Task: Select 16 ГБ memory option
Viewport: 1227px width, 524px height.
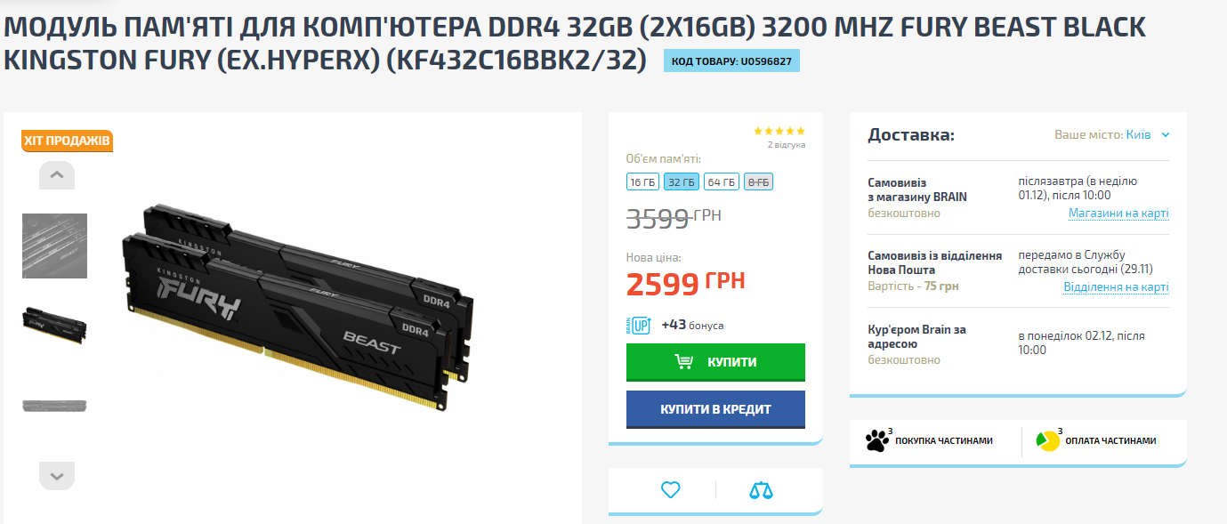Action: 642,181
